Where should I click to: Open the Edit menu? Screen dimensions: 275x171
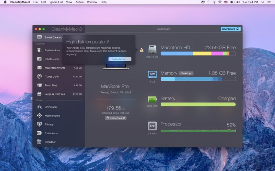click(44, 2)
